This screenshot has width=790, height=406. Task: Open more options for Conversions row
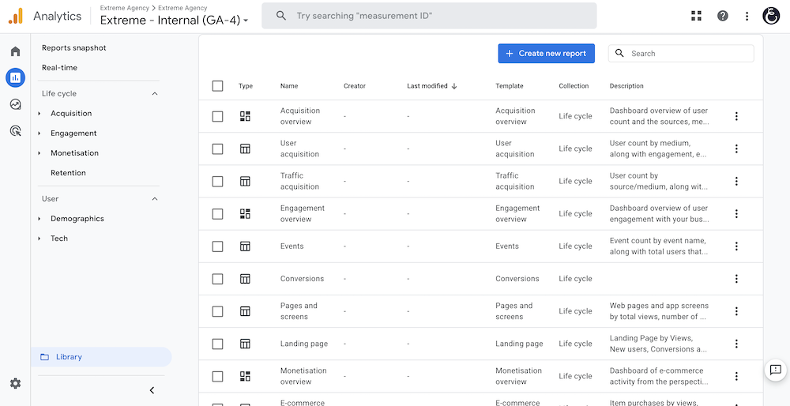click(736, 279)
